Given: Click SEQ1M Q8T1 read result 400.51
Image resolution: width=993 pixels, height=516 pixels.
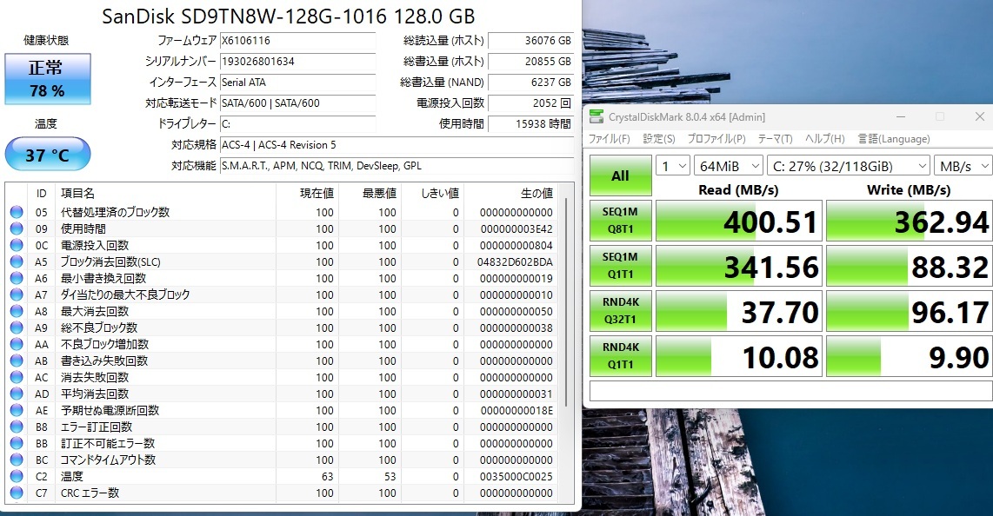Looking at the screenshot, I should [x=738, y=221].
